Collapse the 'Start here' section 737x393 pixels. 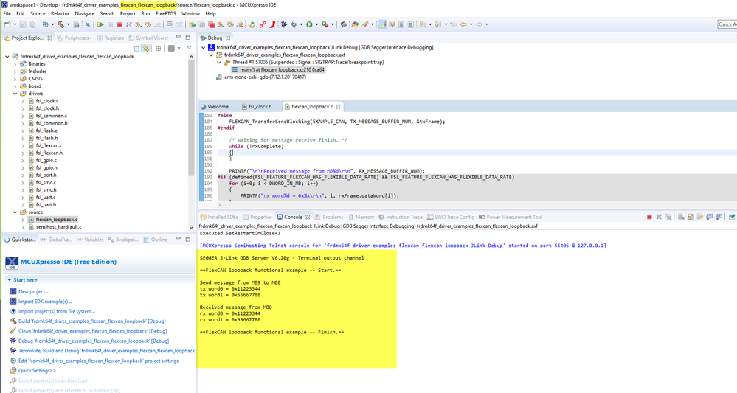(x=10, y=280)
